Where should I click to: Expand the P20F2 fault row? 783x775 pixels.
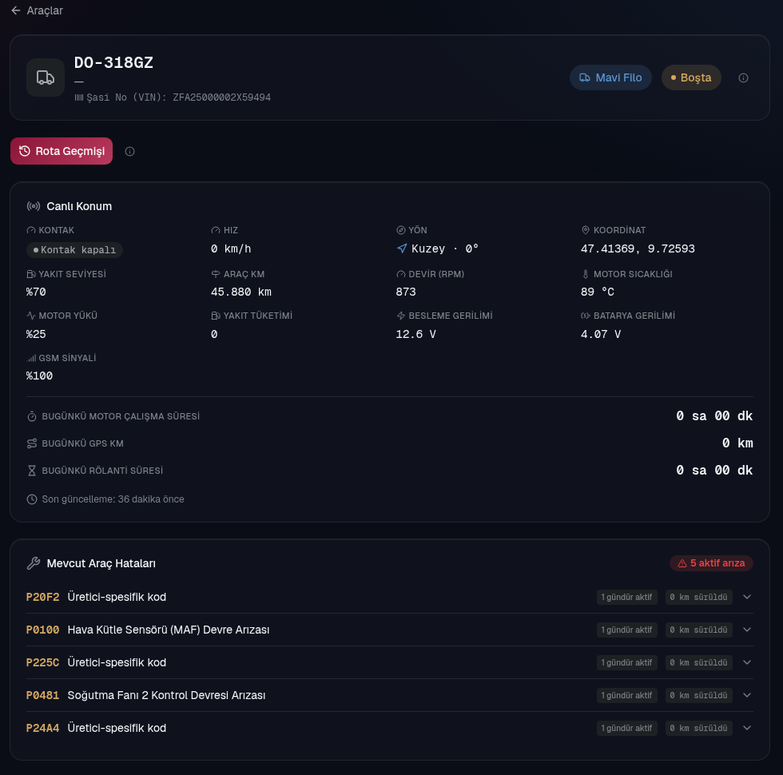point(747,597)
